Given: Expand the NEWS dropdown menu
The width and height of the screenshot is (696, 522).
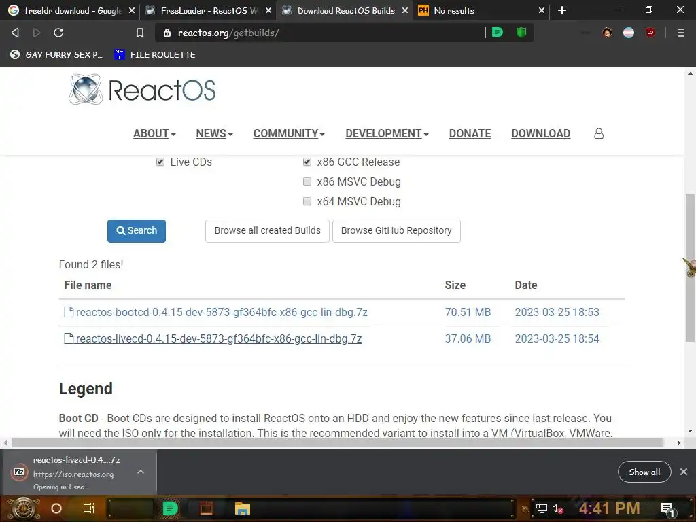Looking at the screenshot, I should click(214, 134).
